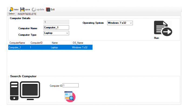
Task: Click the desktop computer image
Action: tap(25, 91)
